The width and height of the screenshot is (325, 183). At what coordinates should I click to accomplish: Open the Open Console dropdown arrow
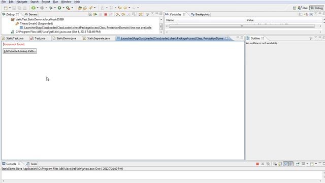point(316,164)
